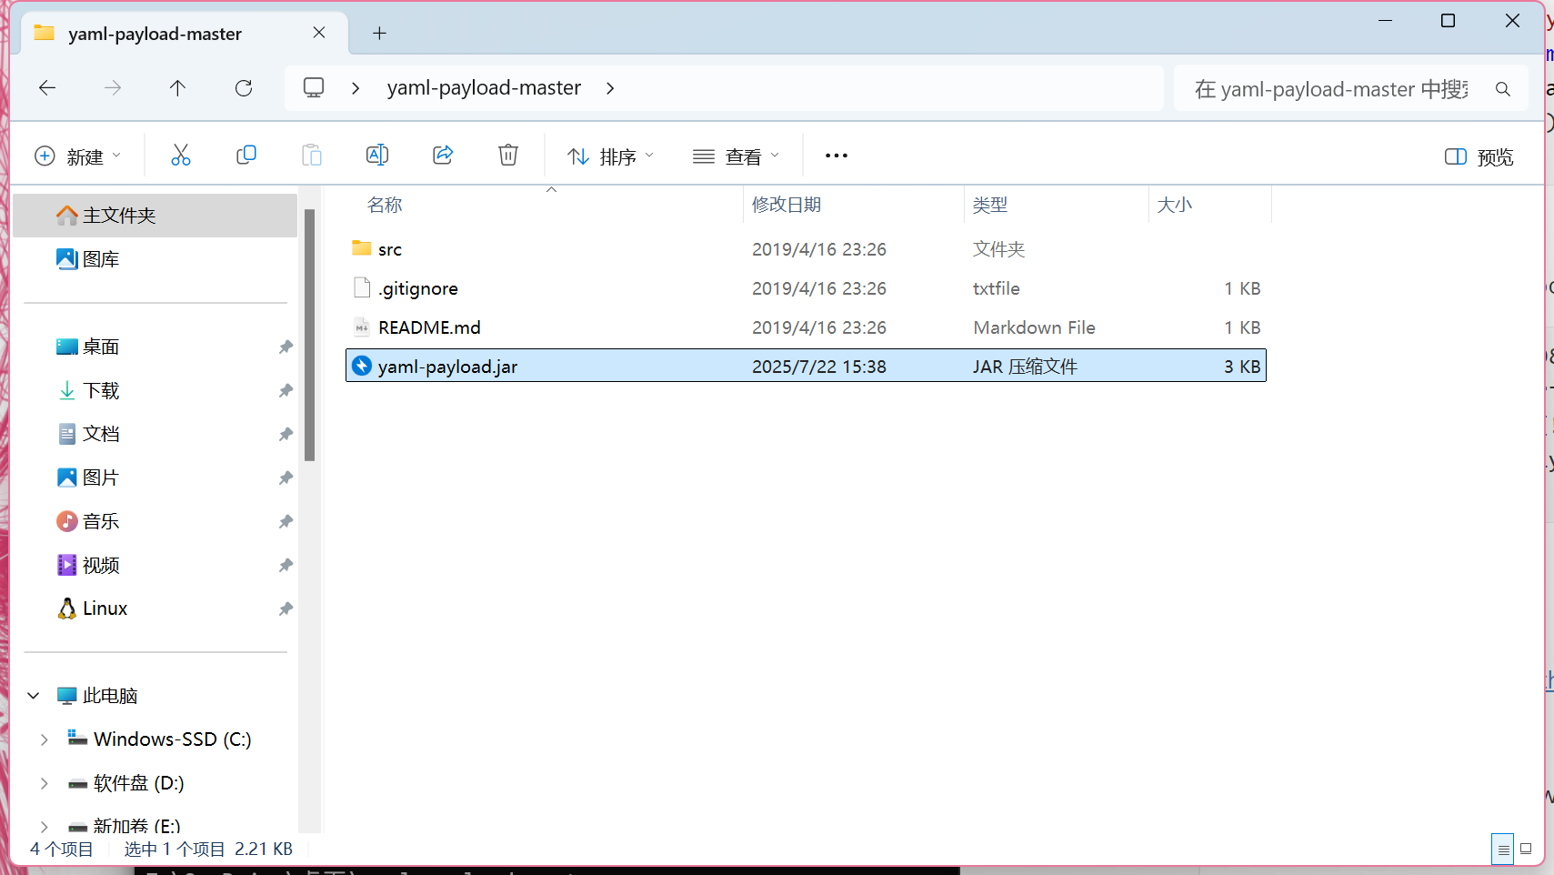The height and width of the screenshot is (875, 1554).
Task: Click the Copy toolbar icon
Action: coord(246,156)
